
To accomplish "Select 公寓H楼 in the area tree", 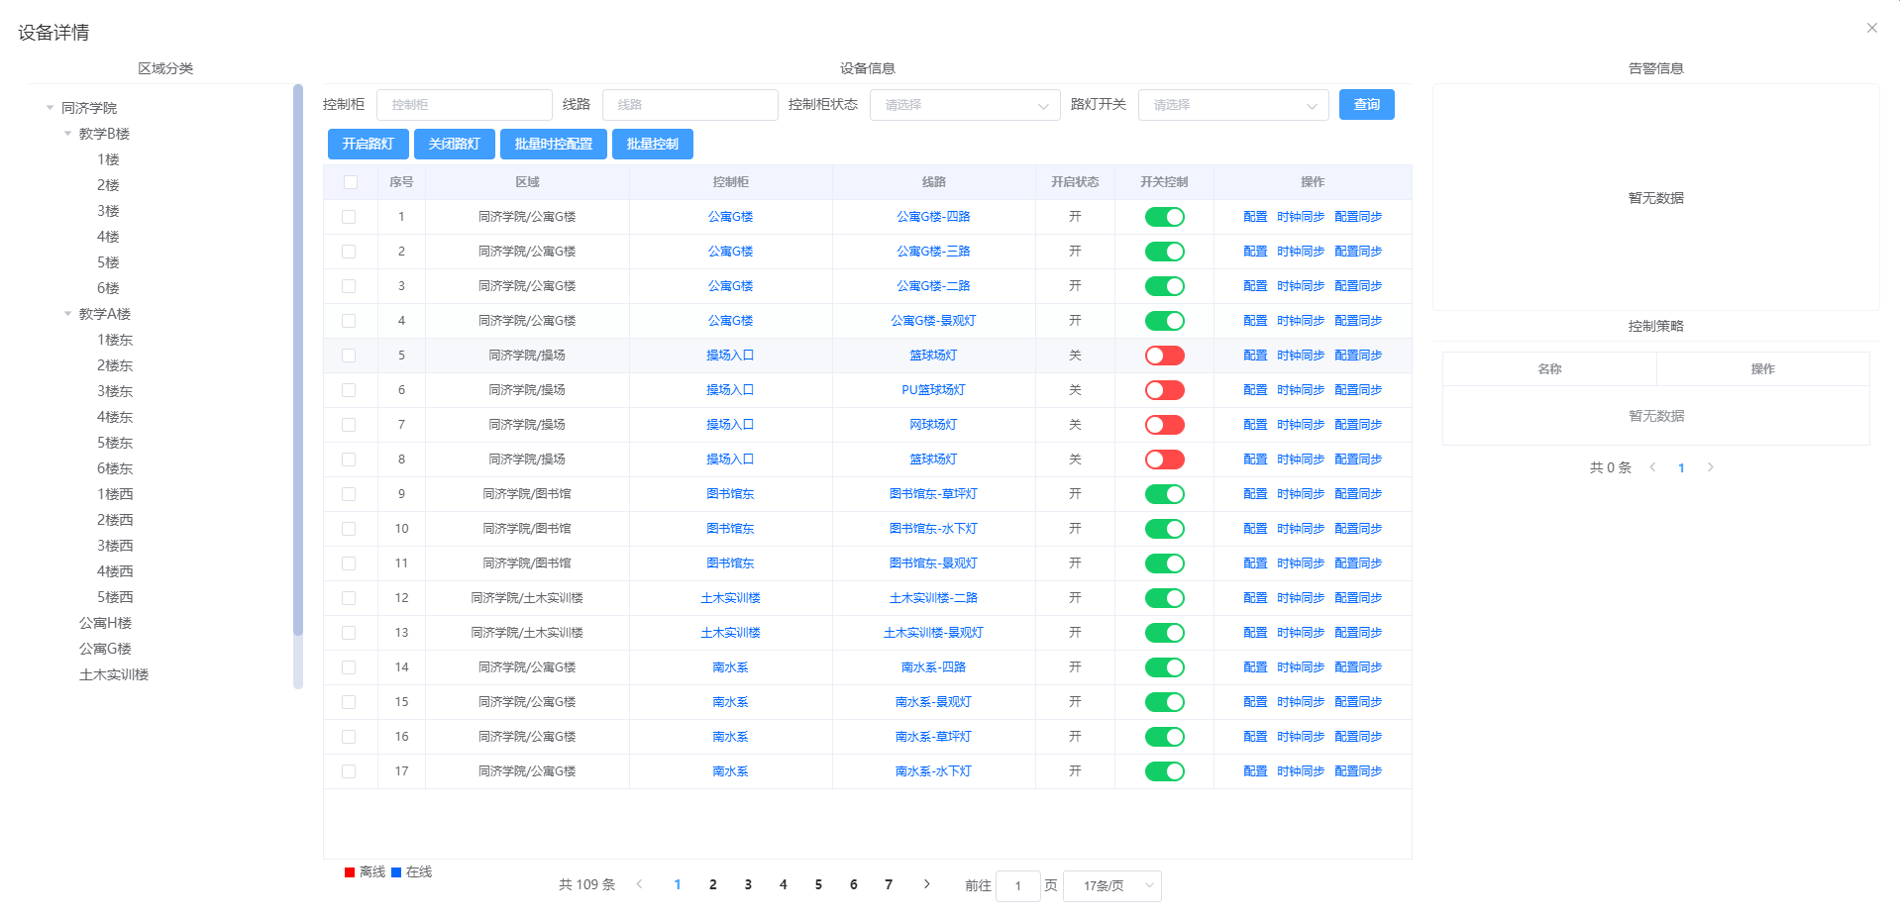I will 105,622.
